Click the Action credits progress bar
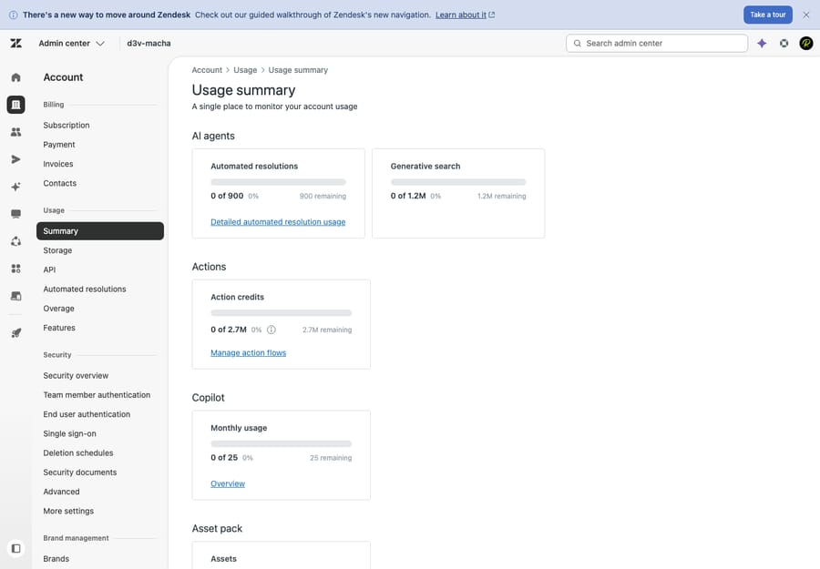The width and height of the screenshot is (820, 569). tap(281, 313)
